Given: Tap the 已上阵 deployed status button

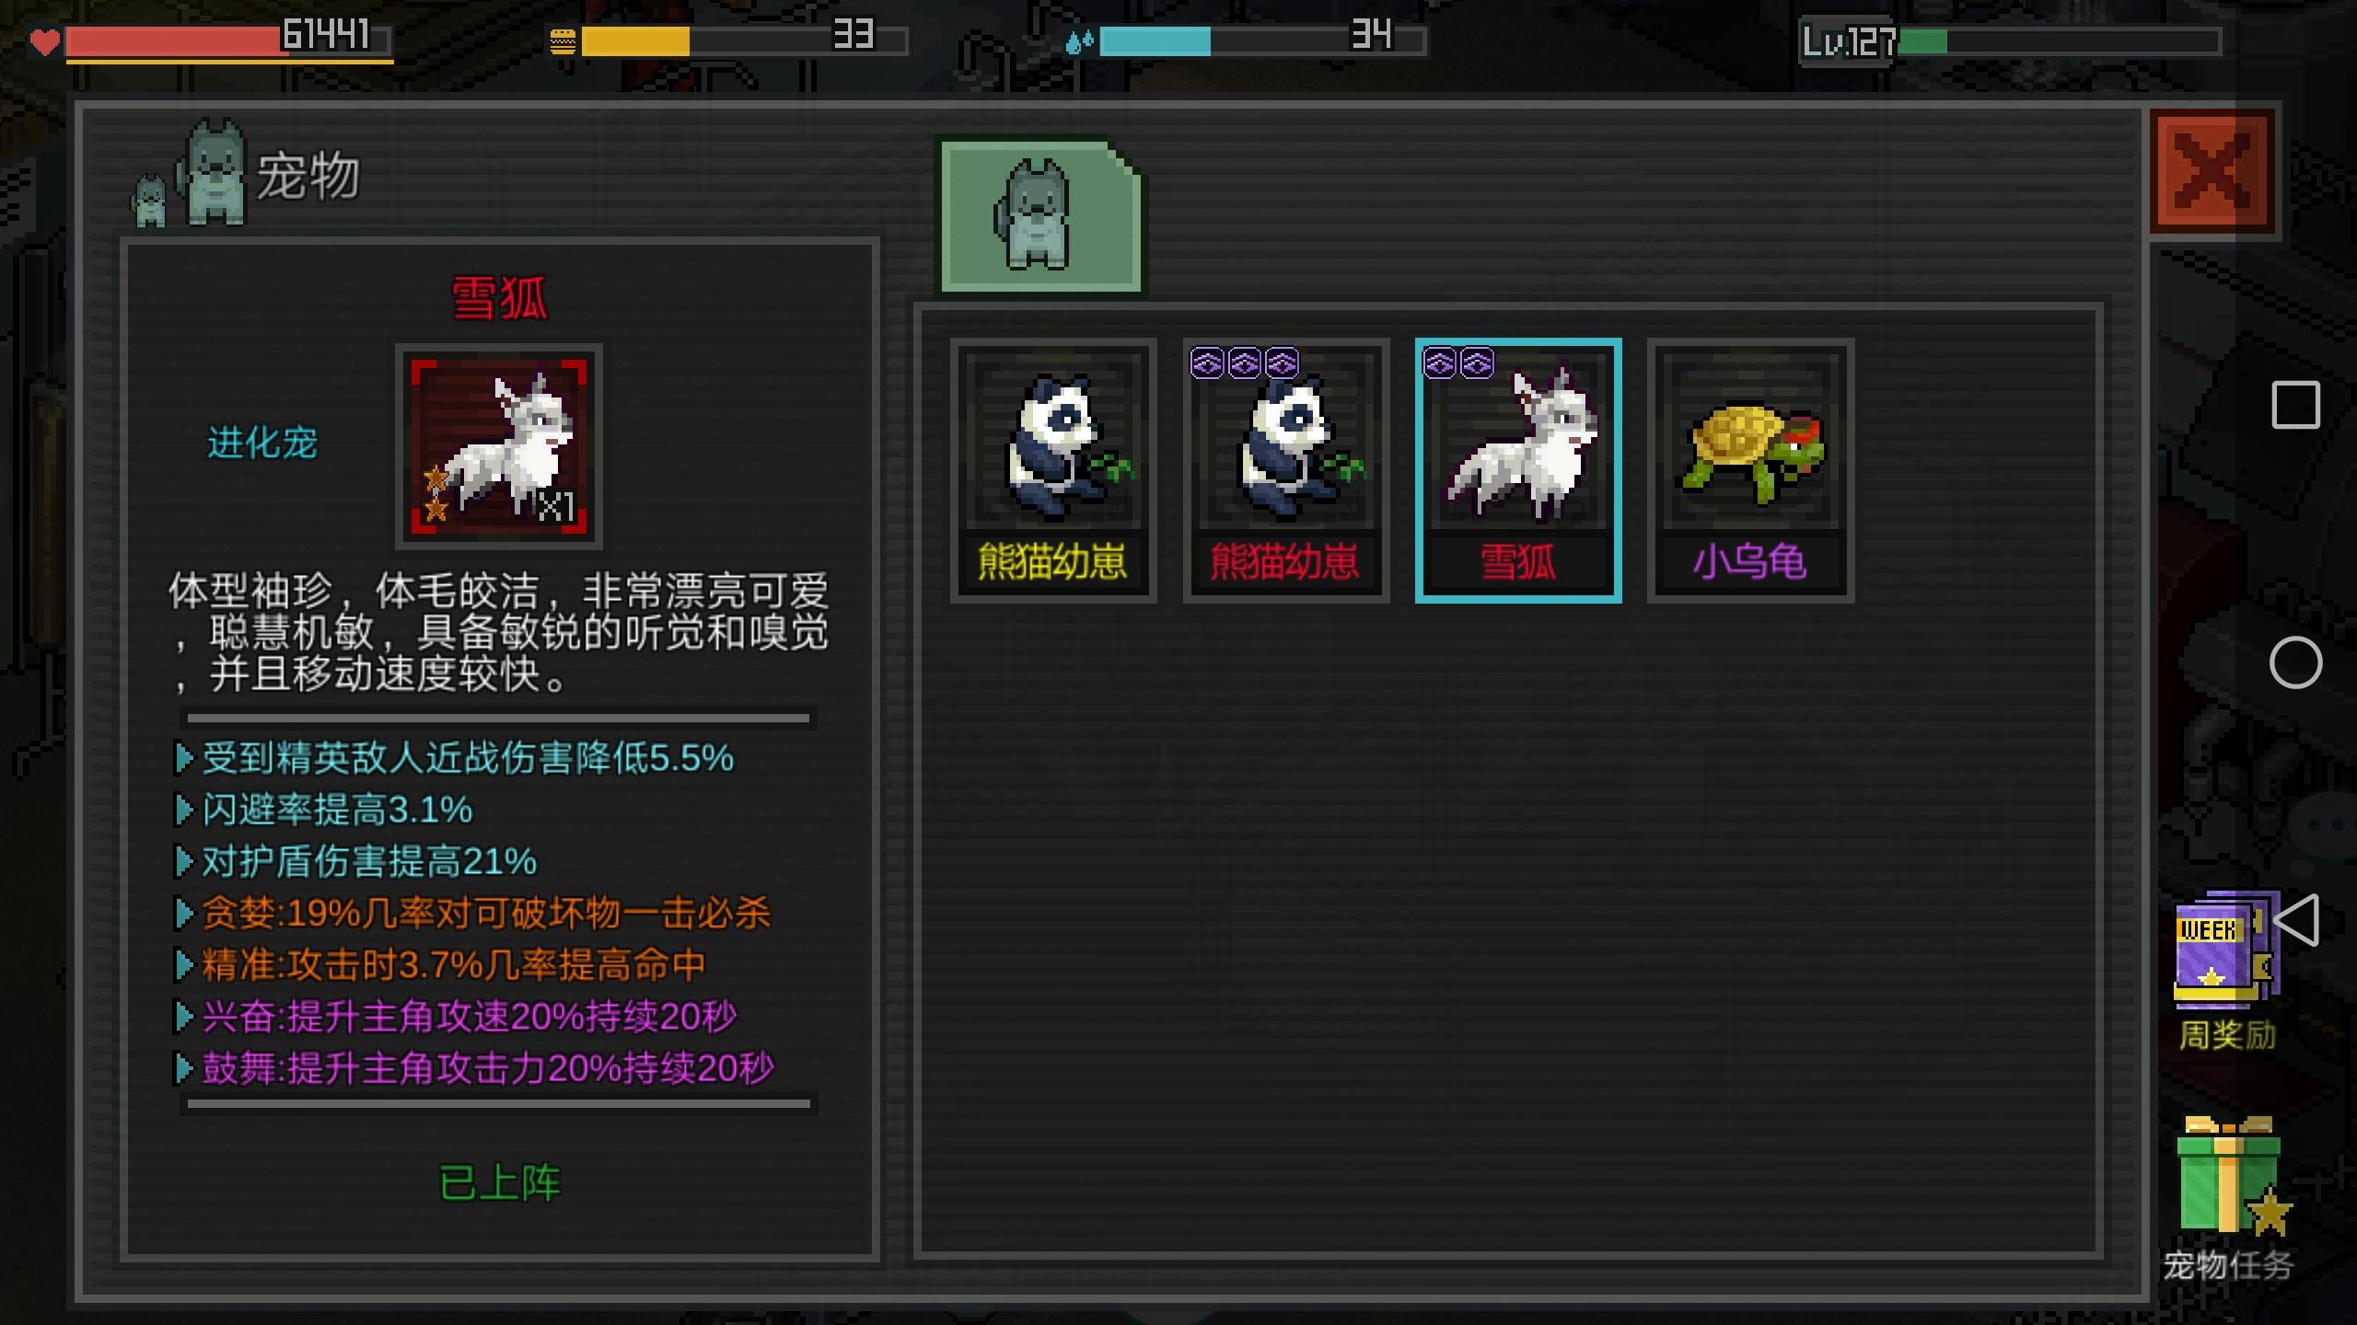Looking at the screenshot, I should pos(500,1183).
